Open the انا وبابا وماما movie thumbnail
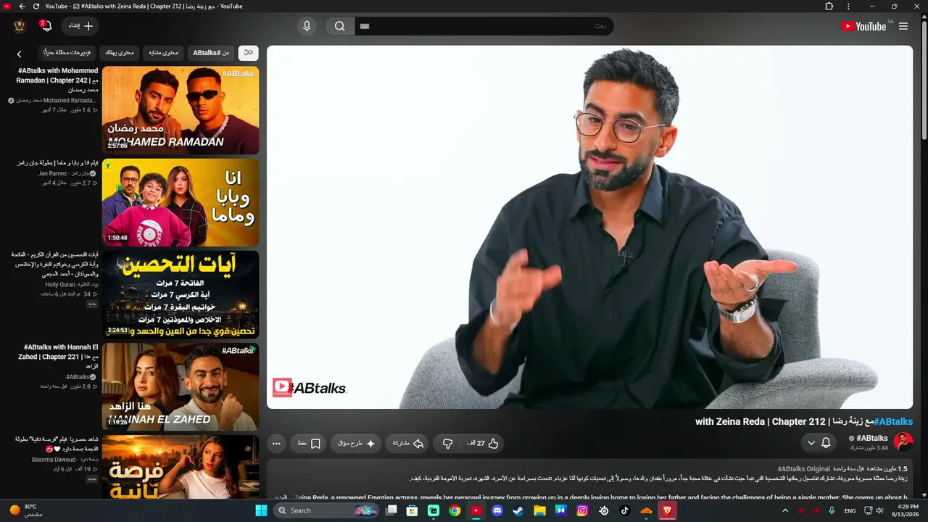The image size is (928, 522). (181, 202)
